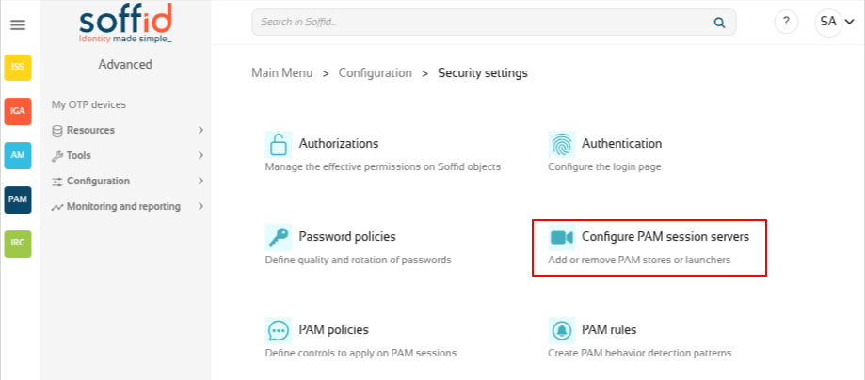
Task: Open My OTP devices menu item
Action: [88, 104]
